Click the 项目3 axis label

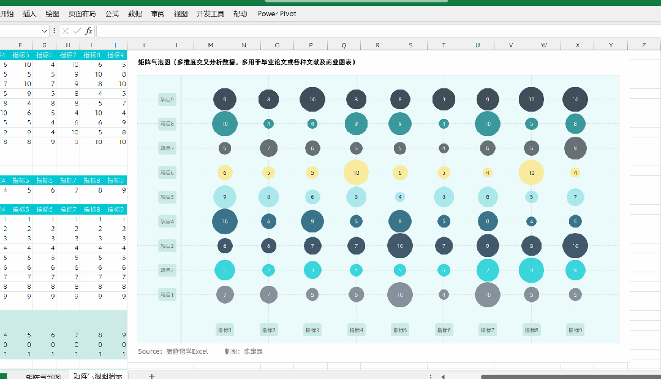(167, 246)
